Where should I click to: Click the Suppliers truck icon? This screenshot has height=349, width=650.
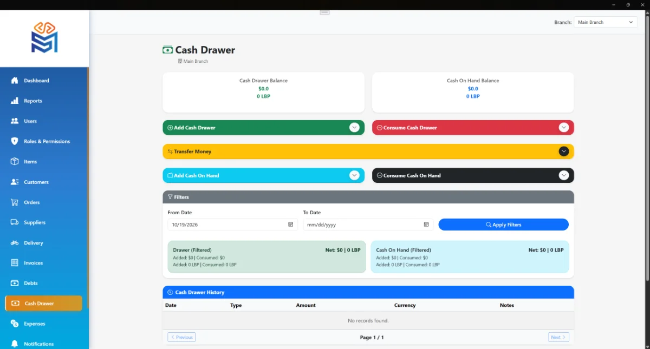pyautogui.click(x=15, y=222)
